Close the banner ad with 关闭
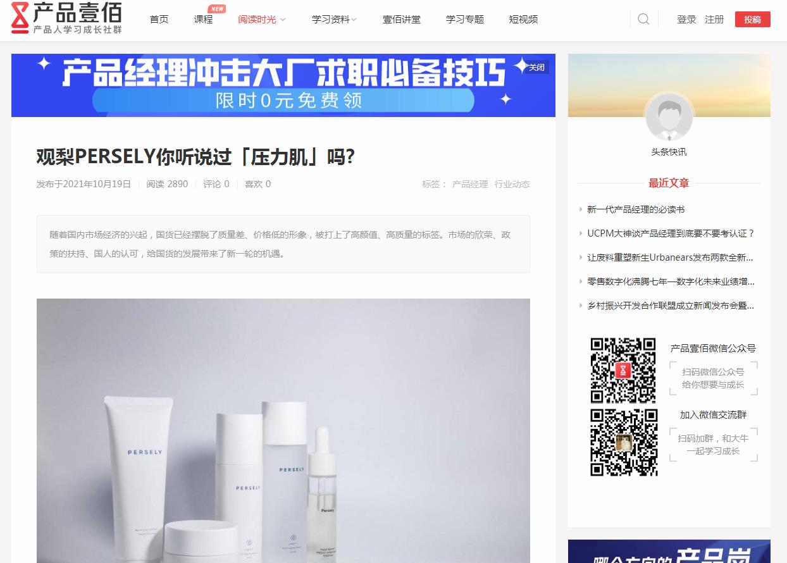Screen dimensions: 787x563 (536, 67)
